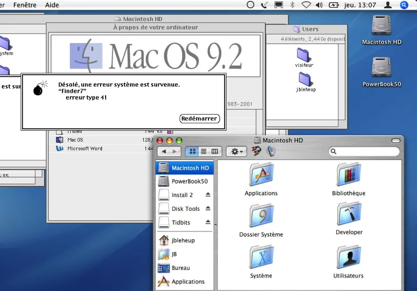Open the Applications folder in Finder window
417x291 pixels.
[261, 175]
